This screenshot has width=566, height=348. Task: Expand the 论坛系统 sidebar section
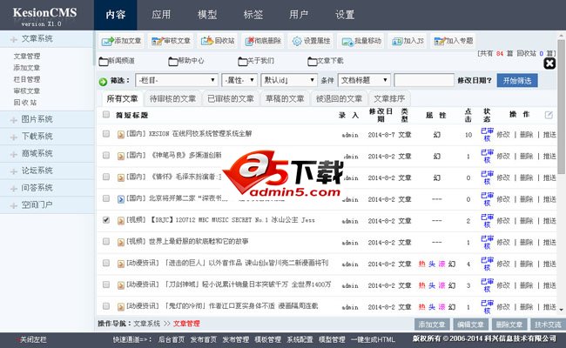(x=47, y=171)
